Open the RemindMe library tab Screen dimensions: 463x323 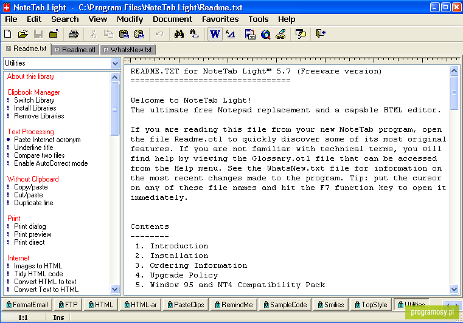(x=234, y=305)
